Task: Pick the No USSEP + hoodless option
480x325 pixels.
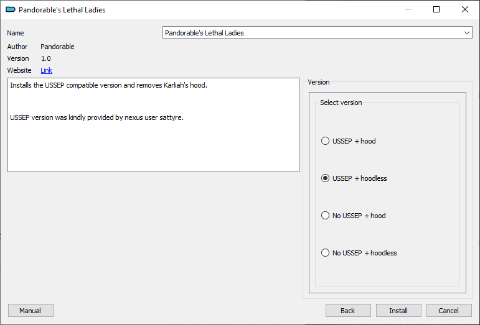Action: click(359, 253)
